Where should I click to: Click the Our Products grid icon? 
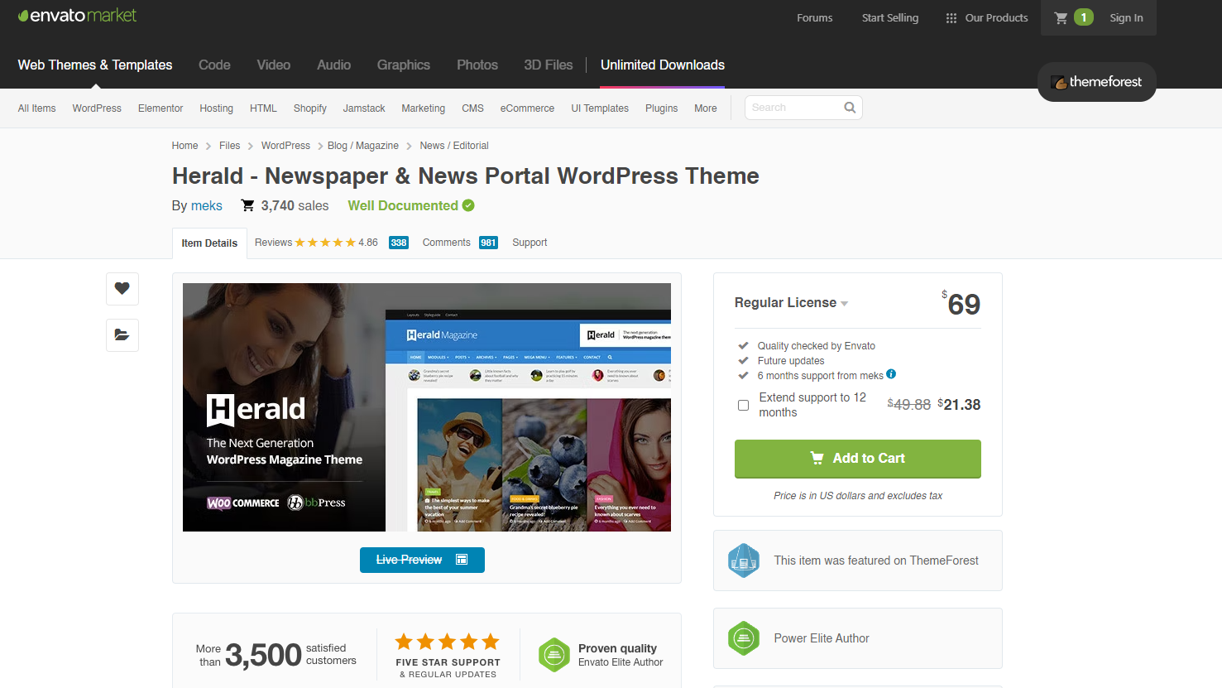point(951,18)
